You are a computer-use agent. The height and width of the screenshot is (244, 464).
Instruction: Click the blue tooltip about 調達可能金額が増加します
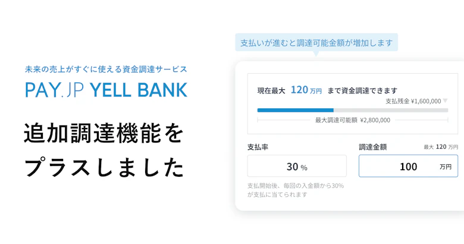click(315, 43)
